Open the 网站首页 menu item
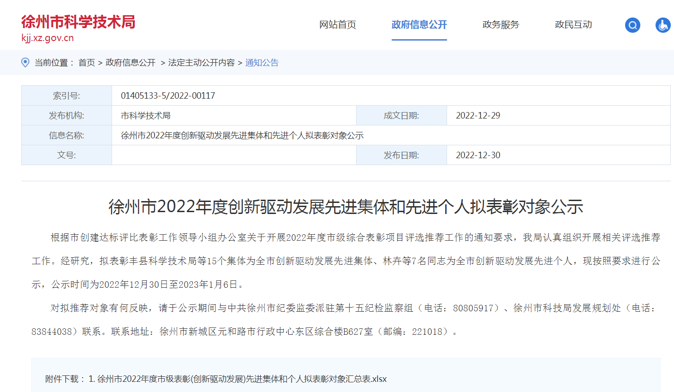Image resolution: width=674 pixels, height=392 pixels. [338, 25]
